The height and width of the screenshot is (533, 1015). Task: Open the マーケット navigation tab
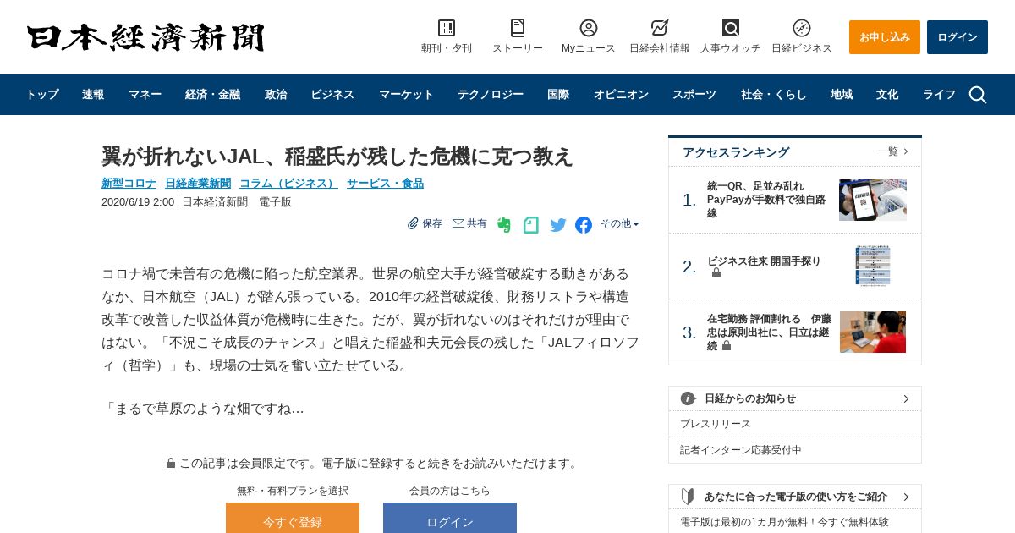click(406, 95)
